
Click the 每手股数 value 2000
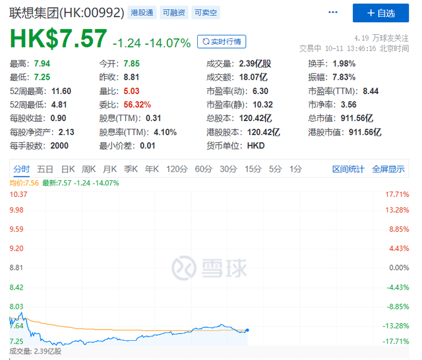[x=59, y=145]
